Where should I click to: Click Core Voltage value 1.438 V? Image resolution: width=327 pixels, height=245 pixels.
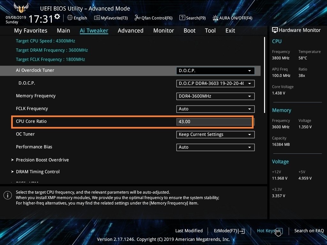[x=278, y=93]
